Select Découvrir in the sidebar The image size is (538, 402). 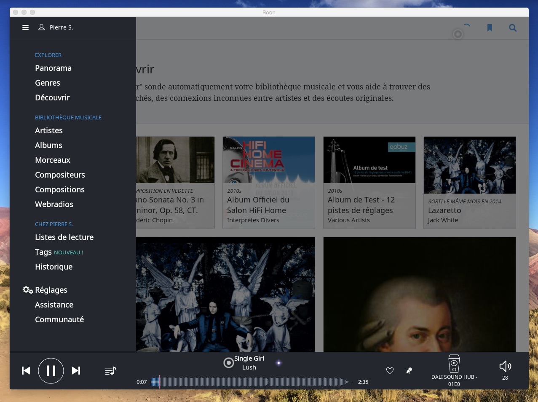tap(52, 98)
